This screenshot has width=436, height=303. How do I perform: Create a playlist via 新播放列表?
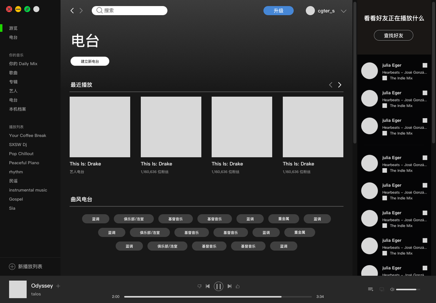coord(30,267)
